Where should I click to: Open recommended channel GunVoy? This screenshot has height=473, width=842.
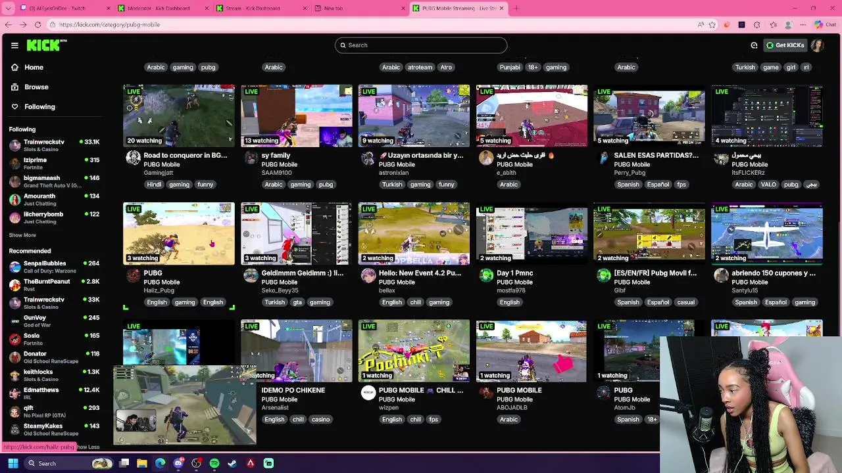(x=53, y=321)
